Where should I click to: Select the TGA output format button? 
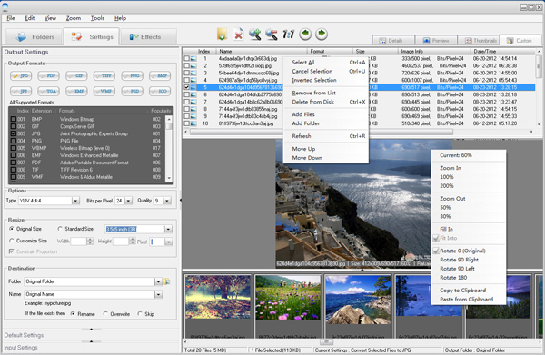click(x=49, y=91)
